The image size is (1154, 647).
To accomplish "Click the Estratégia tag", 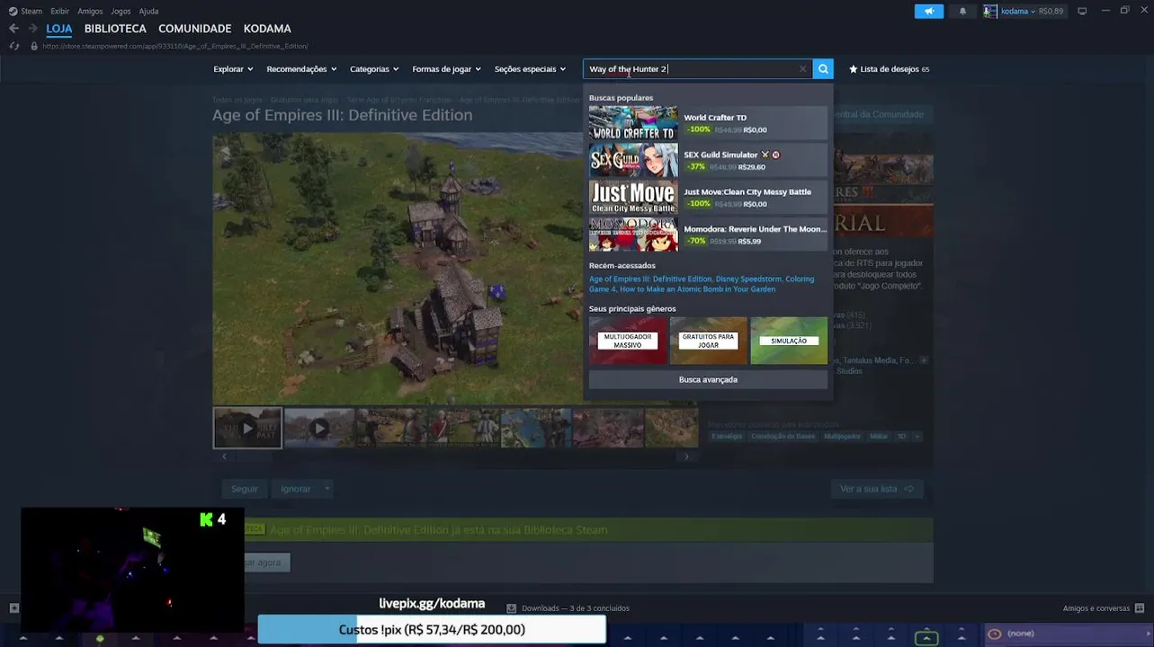I will pyautogui.click(x=727, y=436).
